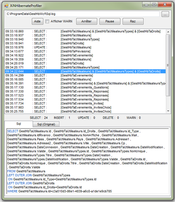This screenshot has height=202, width=175.
Task: Click the log file path field
Action: click(83, 14)
